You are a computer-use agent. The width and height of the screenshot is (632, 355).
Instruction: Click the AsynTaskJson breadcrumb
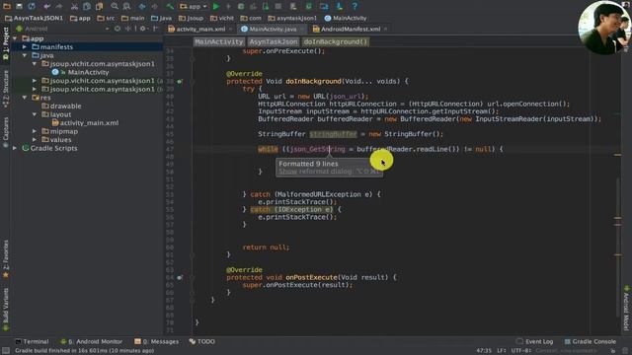click(273, 41)
